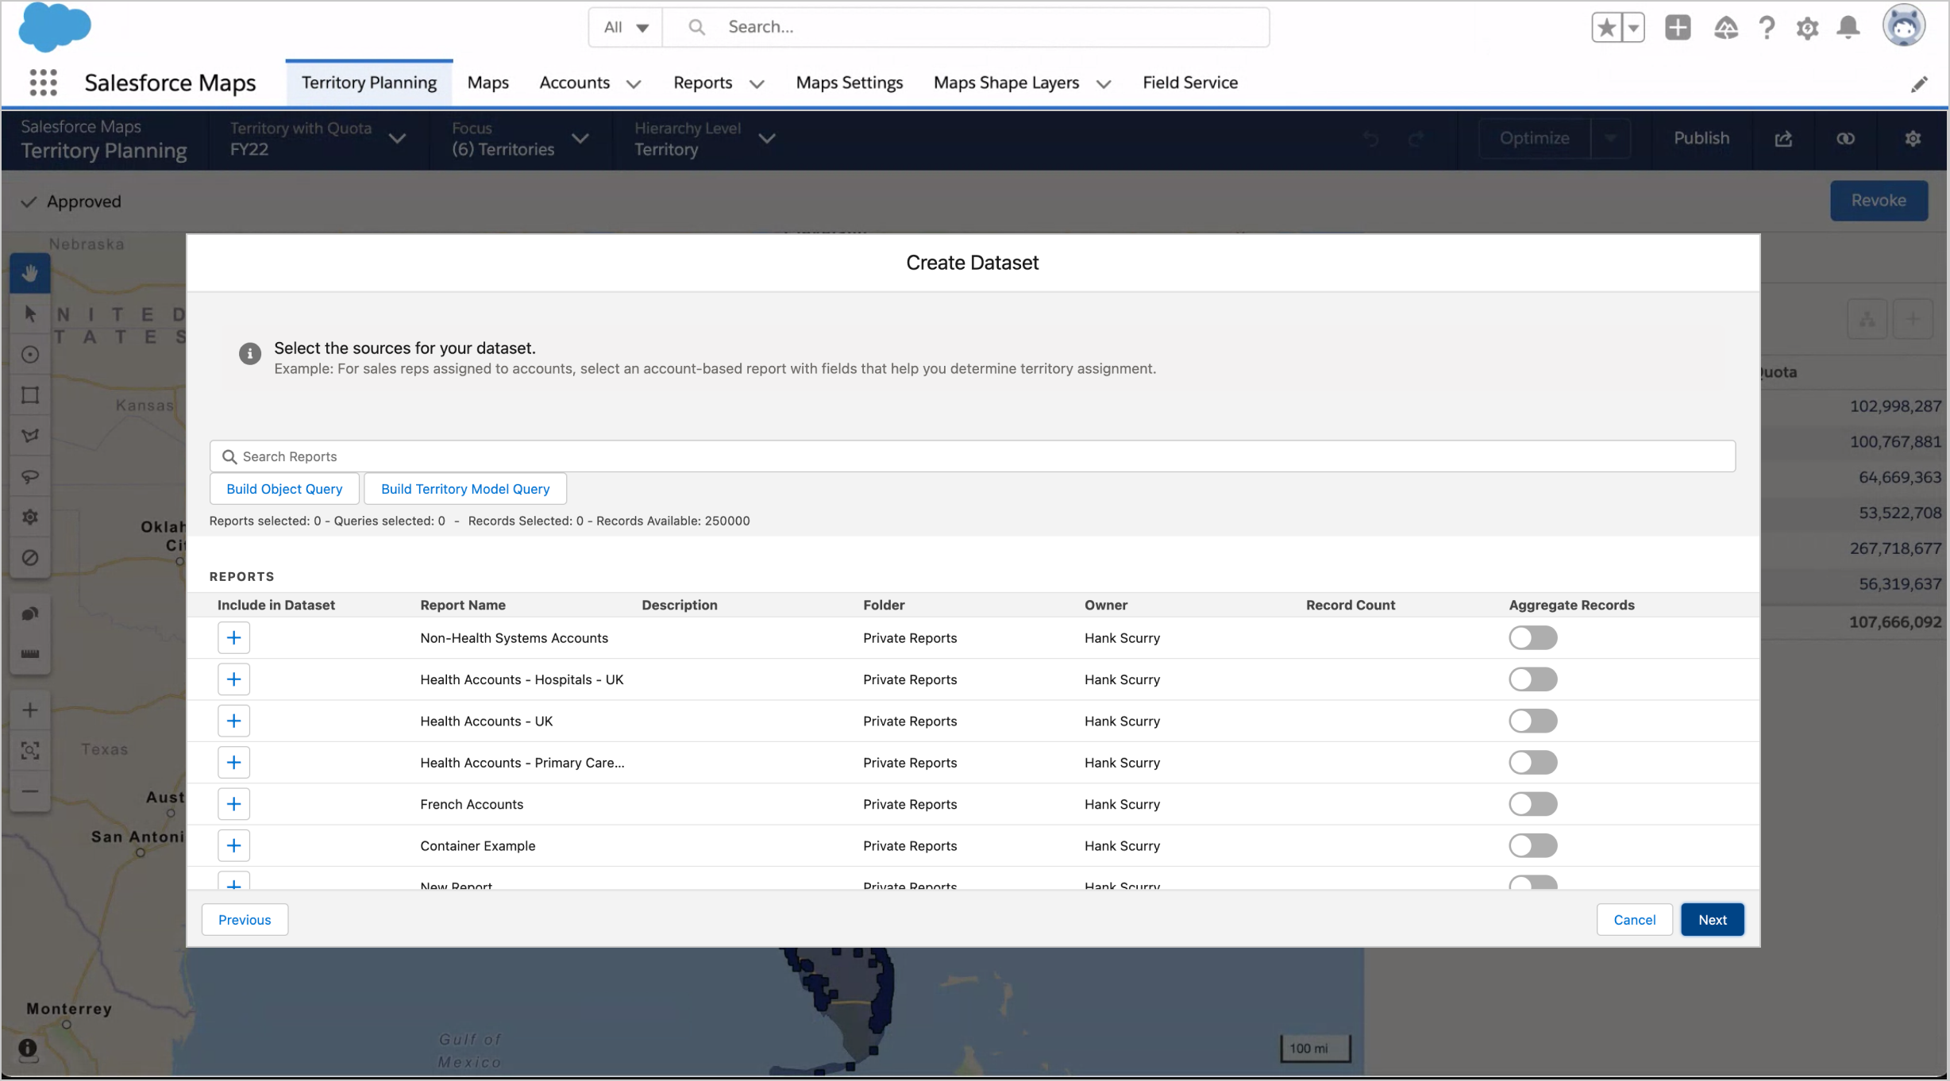Include Non-Health Systems Accounts in dataset

coord(233,638)
